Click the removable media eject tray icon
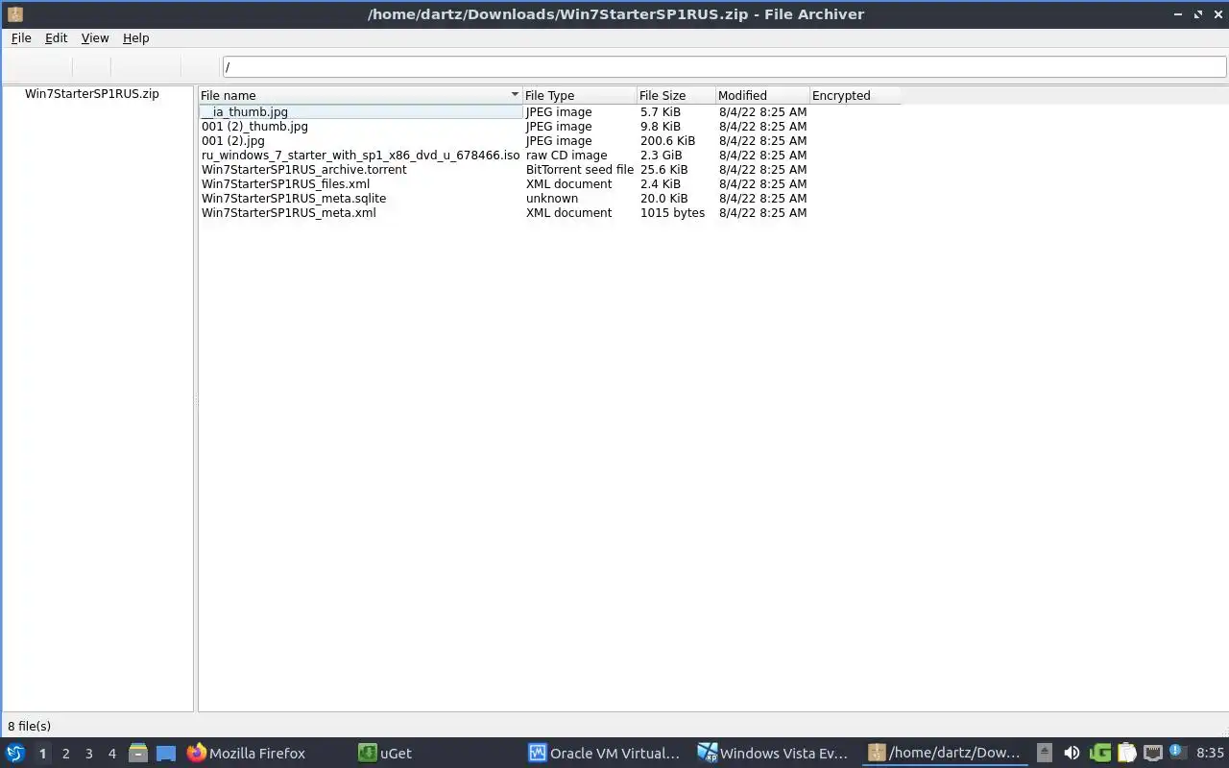 click(x=1045, y=754)
